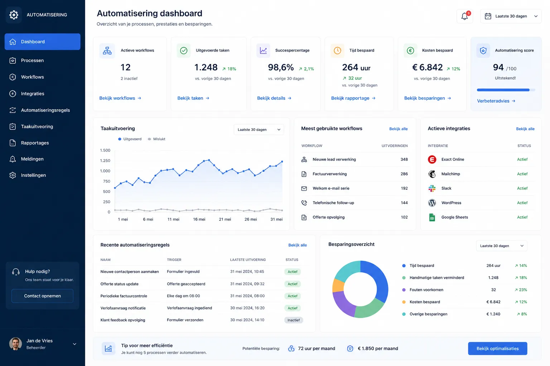Click the Handmatige taken verminderd green dot

(x=404, y=278)
